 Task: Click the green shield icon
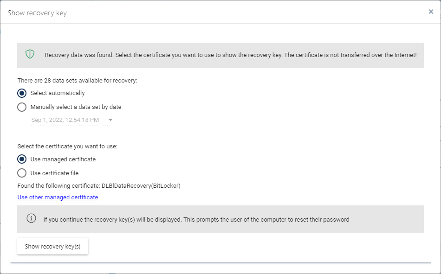pyautogui.click(x=30, y=54)
